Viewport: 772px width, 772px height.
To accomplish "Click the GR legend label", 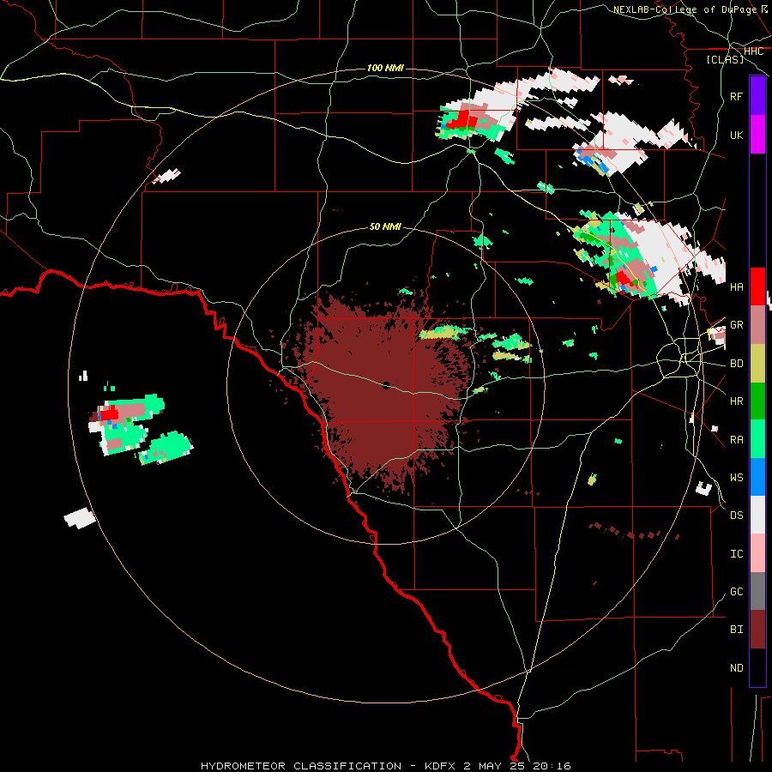I will click(x=736, y=325).
